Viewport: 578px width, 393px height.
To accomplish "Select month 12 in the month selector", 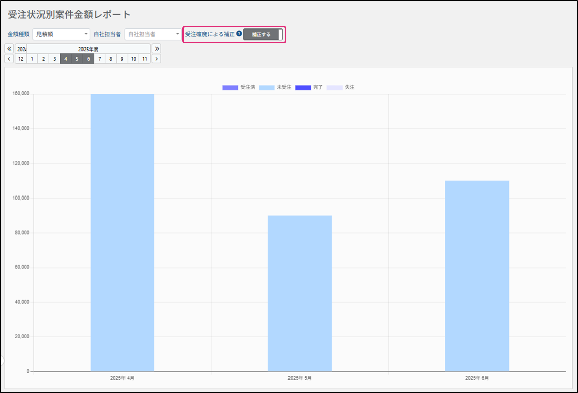I will click(x=21, y=59).
